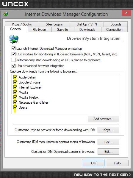133x178 pixels.
Task: Uncheck Launch Internet Download Manager on startup
Action: 13,49
